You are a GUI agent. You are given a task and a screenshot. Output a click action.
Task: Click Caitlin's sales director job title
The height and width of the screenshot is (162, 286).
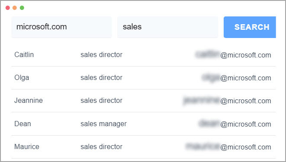pyautogui.click(x=101, y=54)
